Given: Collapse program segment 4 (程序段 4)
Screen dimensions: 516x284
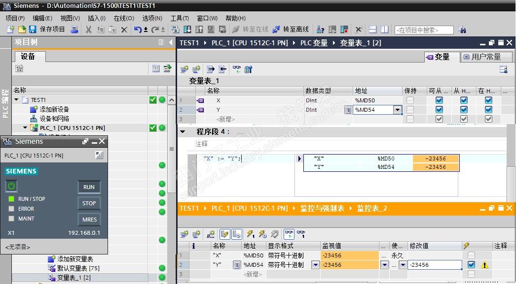Looking at the screenshot, I should (183, 132).
